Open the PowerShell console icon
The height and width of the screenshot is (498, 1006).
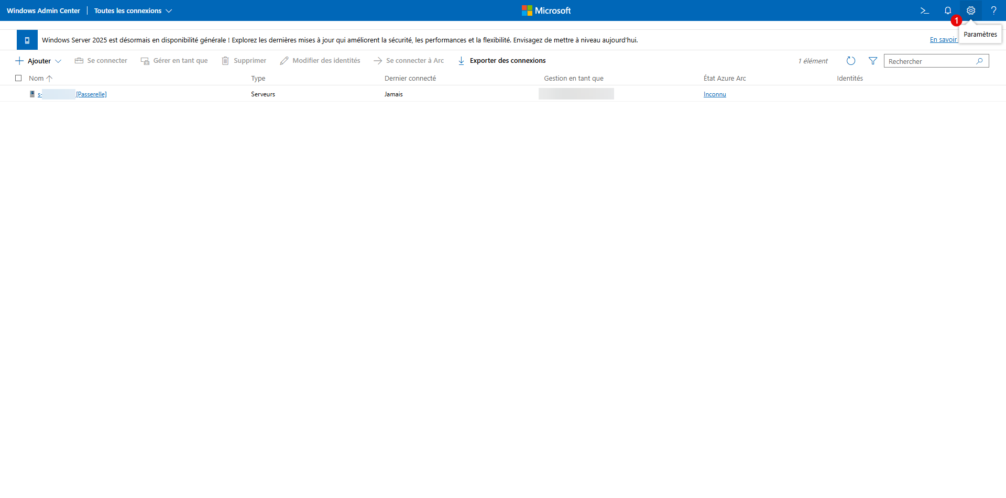coord(924,10)
